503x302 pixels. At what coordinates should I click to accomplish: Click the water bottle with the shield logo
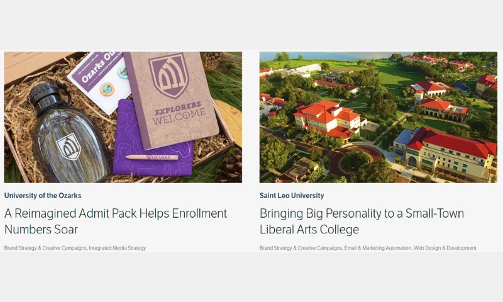tap(69, 135)
